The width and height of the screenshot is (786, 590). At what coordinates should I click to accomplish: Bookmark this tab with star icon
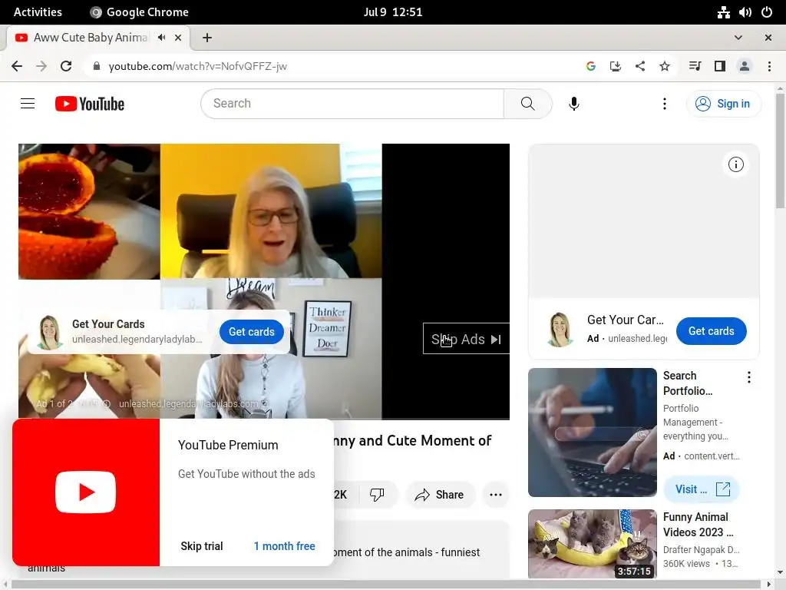[664, 66]
